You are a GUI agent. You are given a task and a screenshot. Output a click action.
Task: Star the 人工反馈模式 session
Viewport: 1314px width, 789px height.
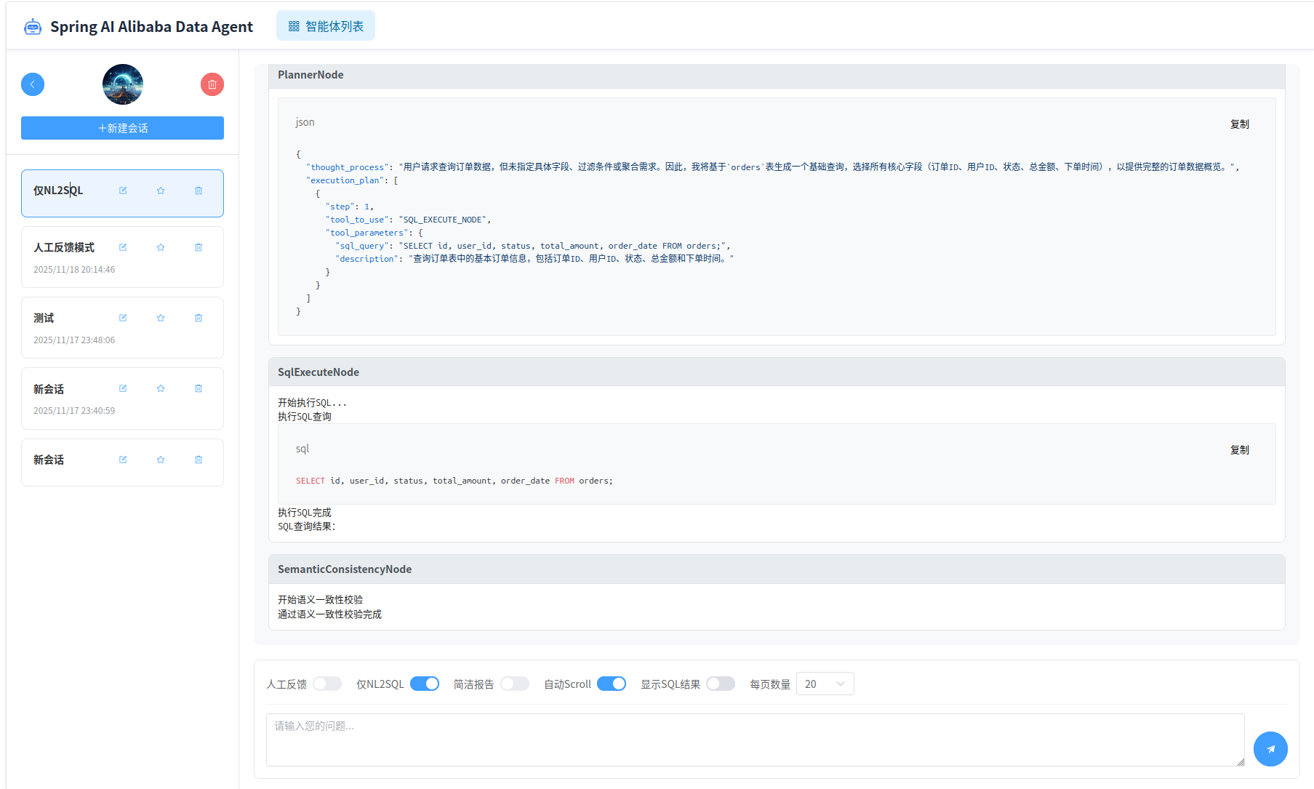[x=161, y=247]
